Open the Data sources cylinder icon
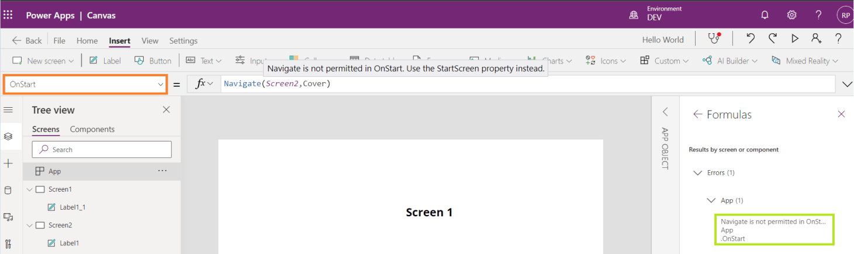Screen dimensions: 854x254 click(8, 190)
